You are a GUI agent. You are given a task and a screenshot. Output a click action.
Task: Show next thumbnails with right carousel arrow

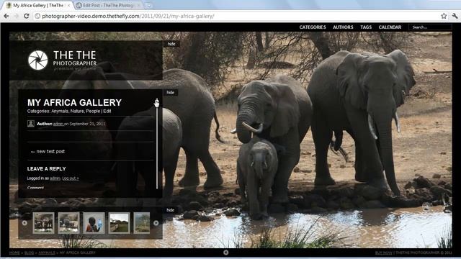(x=156, y=223)
